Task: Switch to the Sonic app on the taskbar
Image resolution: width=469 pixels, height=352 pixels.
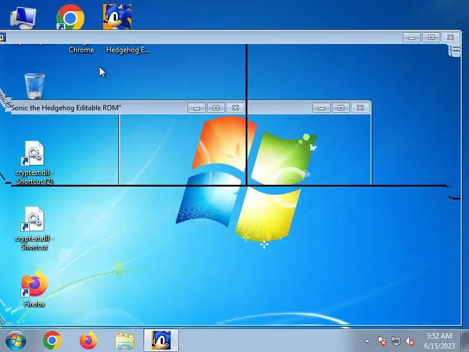Action: click(x=161, y=340)
